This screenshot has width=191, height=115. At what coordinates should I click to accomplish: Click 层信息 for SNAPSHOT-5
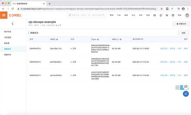(x=172, y=62)
